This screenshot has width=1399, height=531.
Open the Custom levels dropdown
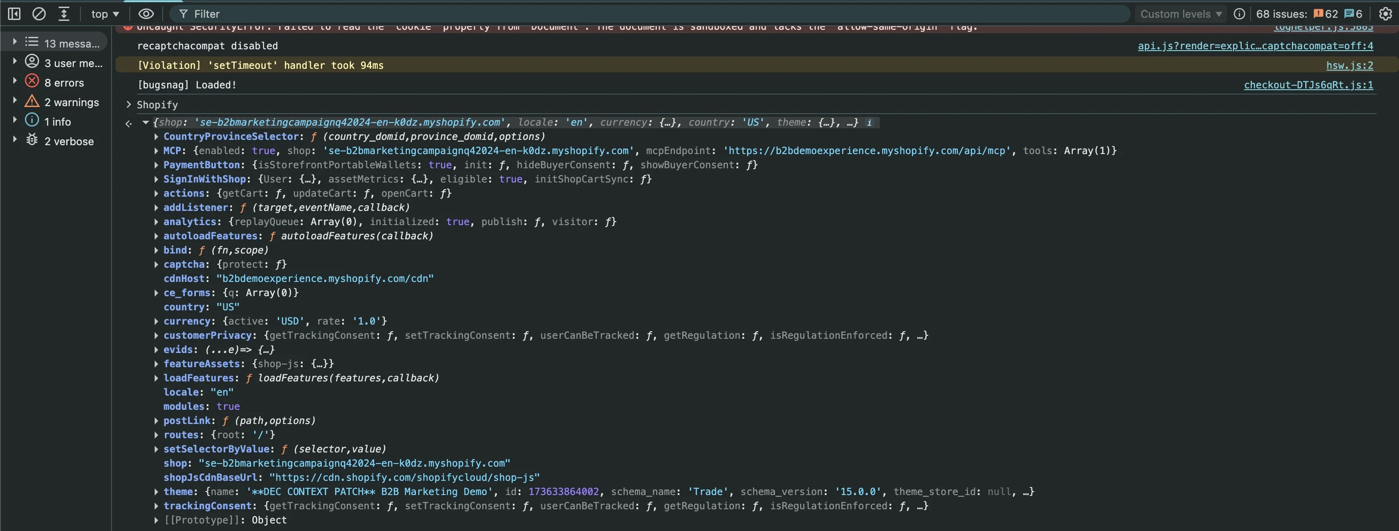pyautogui.click(x=1181, y=14)
